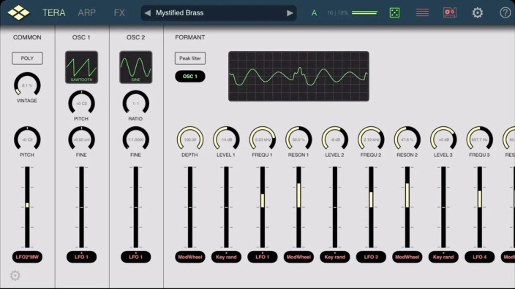
Task: Toggle the OSC 1 formant source pill
Action: (x=190, y=77)
